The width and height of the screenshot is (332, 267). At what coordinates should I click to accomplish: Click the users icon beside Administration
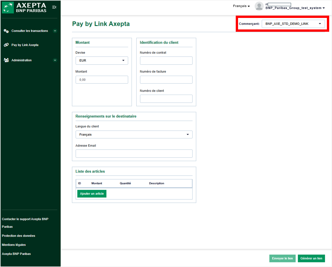(x=6, y=60)
